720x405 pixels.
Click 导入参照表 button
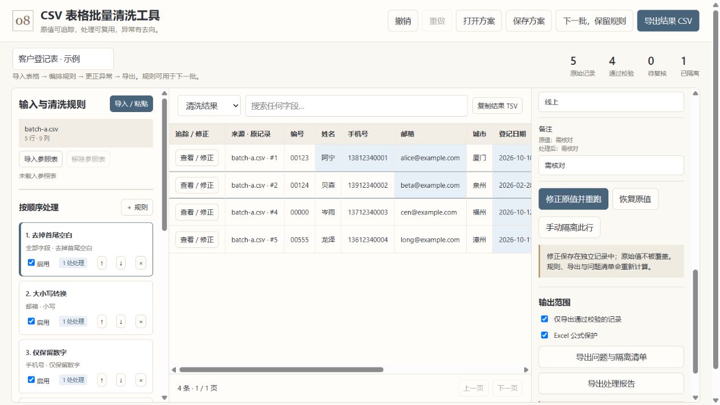point(41,159)
